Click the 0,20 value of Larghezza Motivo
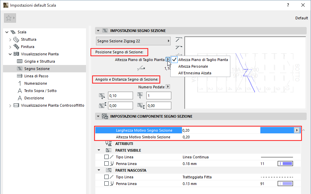This screenshot has height=194, width=311. pos(186,130)
